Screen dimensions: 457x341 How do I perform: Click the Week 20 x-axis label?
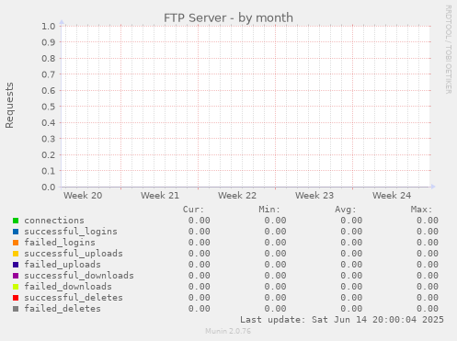click(x=83, y=195)
